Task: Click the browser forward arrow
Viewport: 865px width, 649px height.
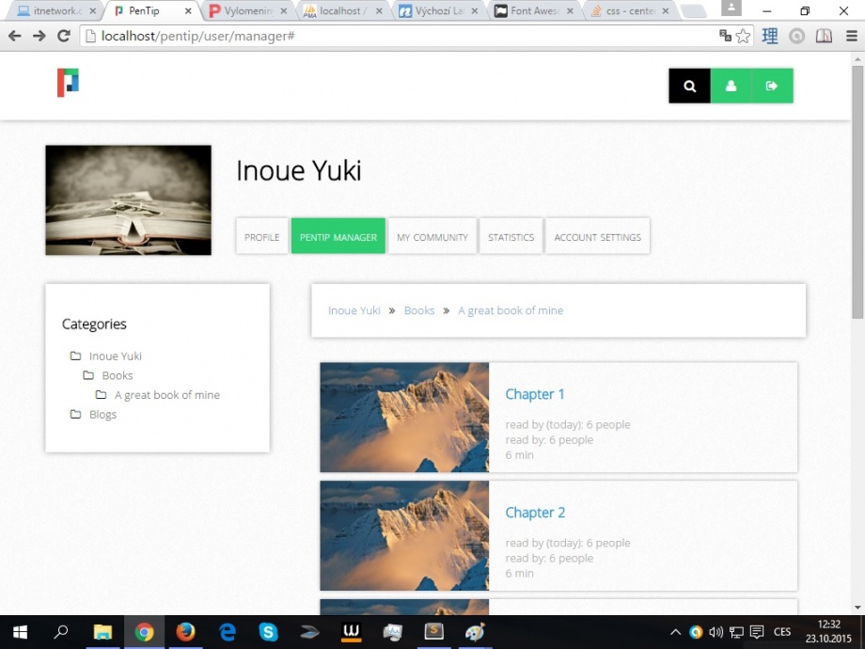Action: point(39,36)
